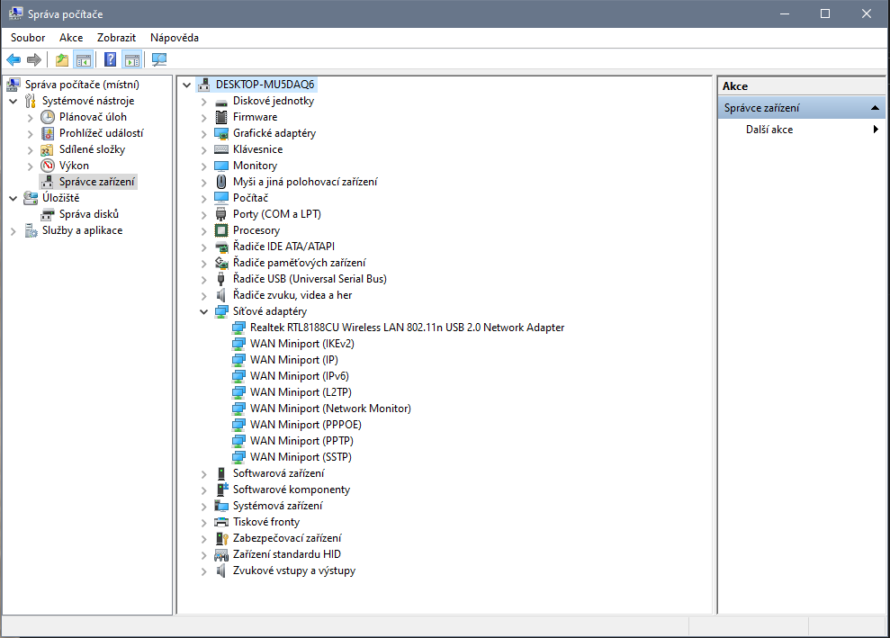Select Správa disků in the left tree

click(x=88, y=214)
